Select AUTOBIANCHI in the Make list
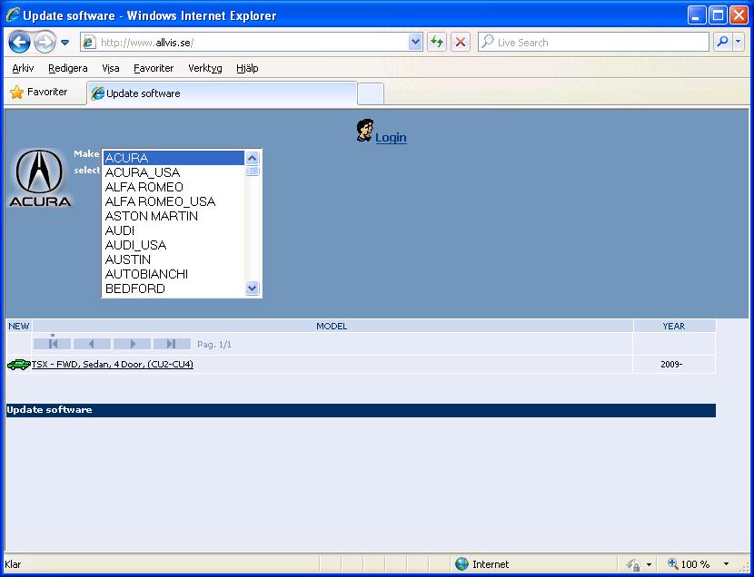754x577 pixels. (174, 274)
